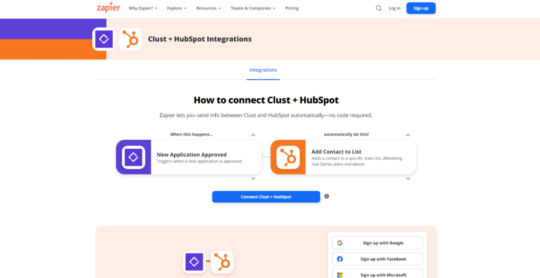
Task: Click Connect Clust + HubSpot button
Action: [266, 197]
